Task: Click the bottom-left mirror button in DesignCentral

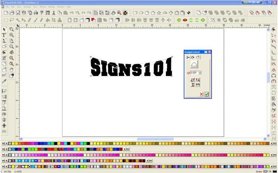Action: [193, 84]
